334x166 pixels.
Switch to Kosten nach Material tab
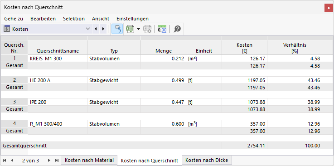pos(89,160)
